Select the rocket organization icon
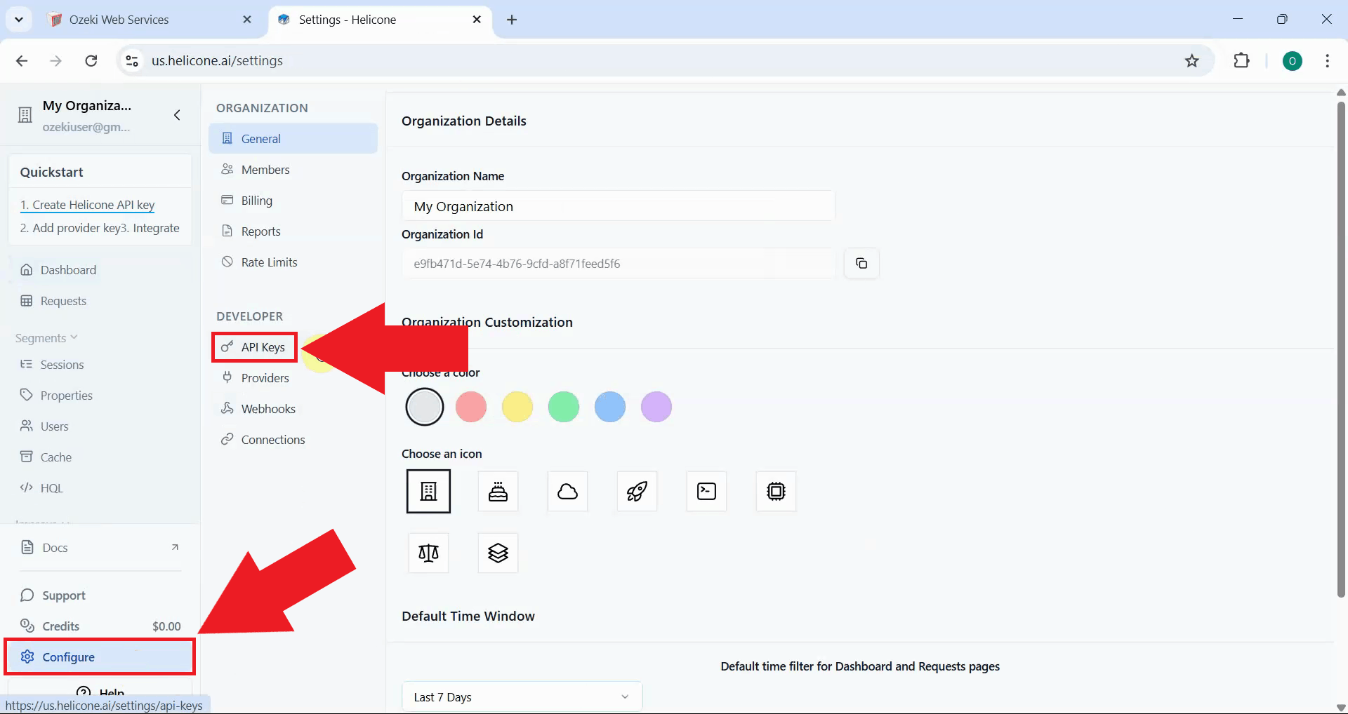The height and width of the screenshot is (714, 1348). pyautogui.click(x=636, y=491)
